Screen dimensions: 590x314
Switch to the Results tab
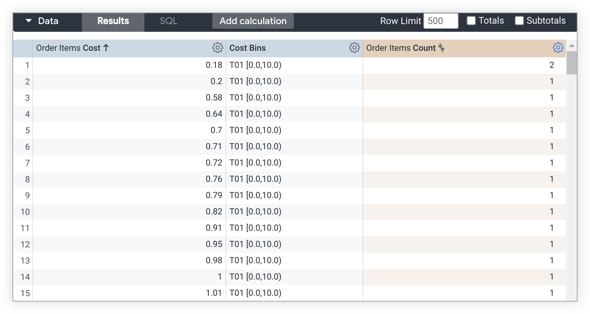point(113,21)
